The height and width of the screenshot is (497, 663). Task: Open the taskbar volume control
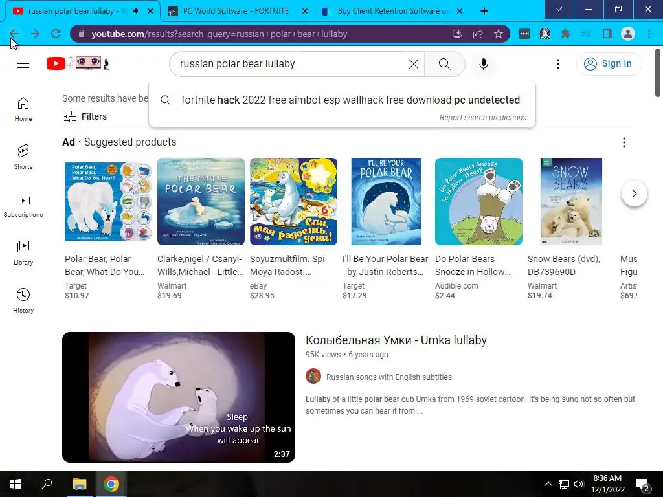(579, 484)
